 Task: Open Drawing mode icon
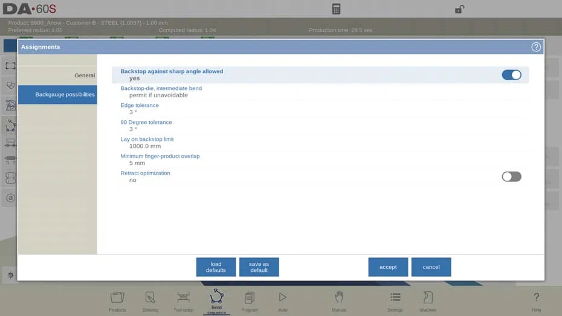[150, 301]
